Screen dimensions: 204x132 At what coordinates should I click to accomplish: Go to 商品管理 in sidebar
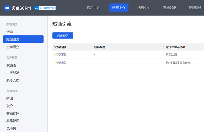click(x=13, y=114)
